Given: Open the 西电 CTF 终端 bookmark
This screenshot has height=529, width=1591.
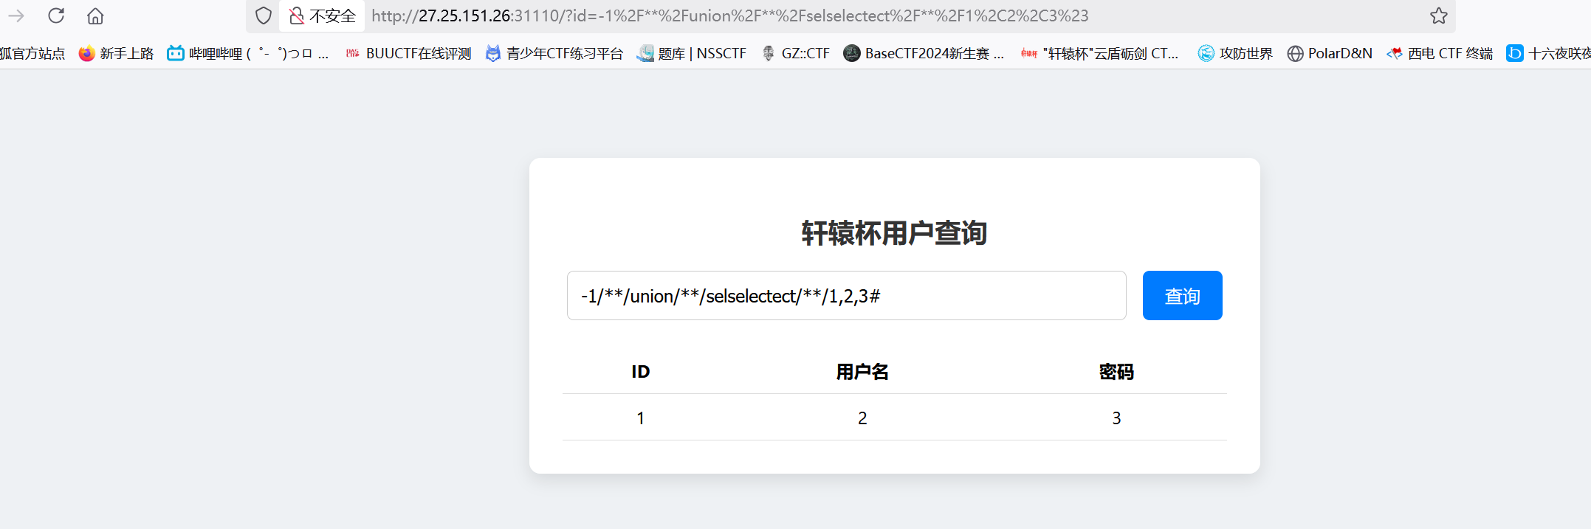Looking at the screenshot, I should point(1440,53).
